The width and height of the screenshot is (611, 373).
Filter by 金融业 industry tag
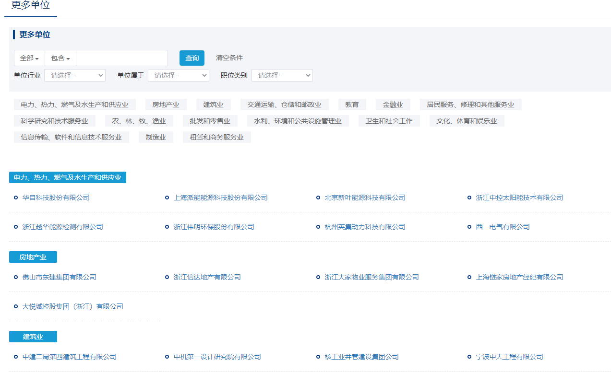(393, 105)
